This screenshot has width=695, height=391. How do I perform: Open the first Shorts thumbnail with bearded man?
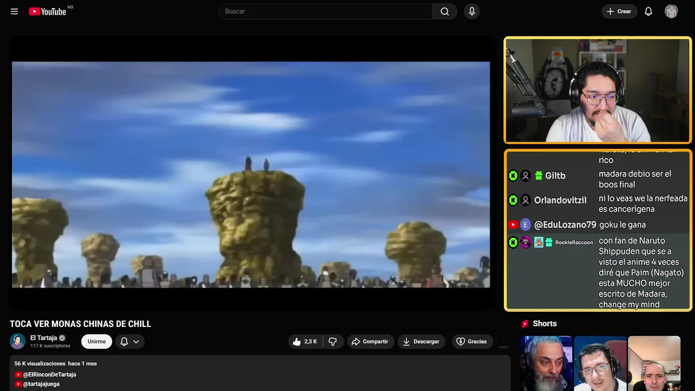(x=546, y=363)
